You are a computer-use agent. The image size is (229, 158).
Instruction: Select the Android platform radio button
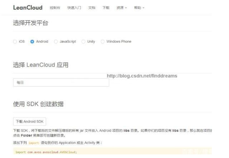32,41
